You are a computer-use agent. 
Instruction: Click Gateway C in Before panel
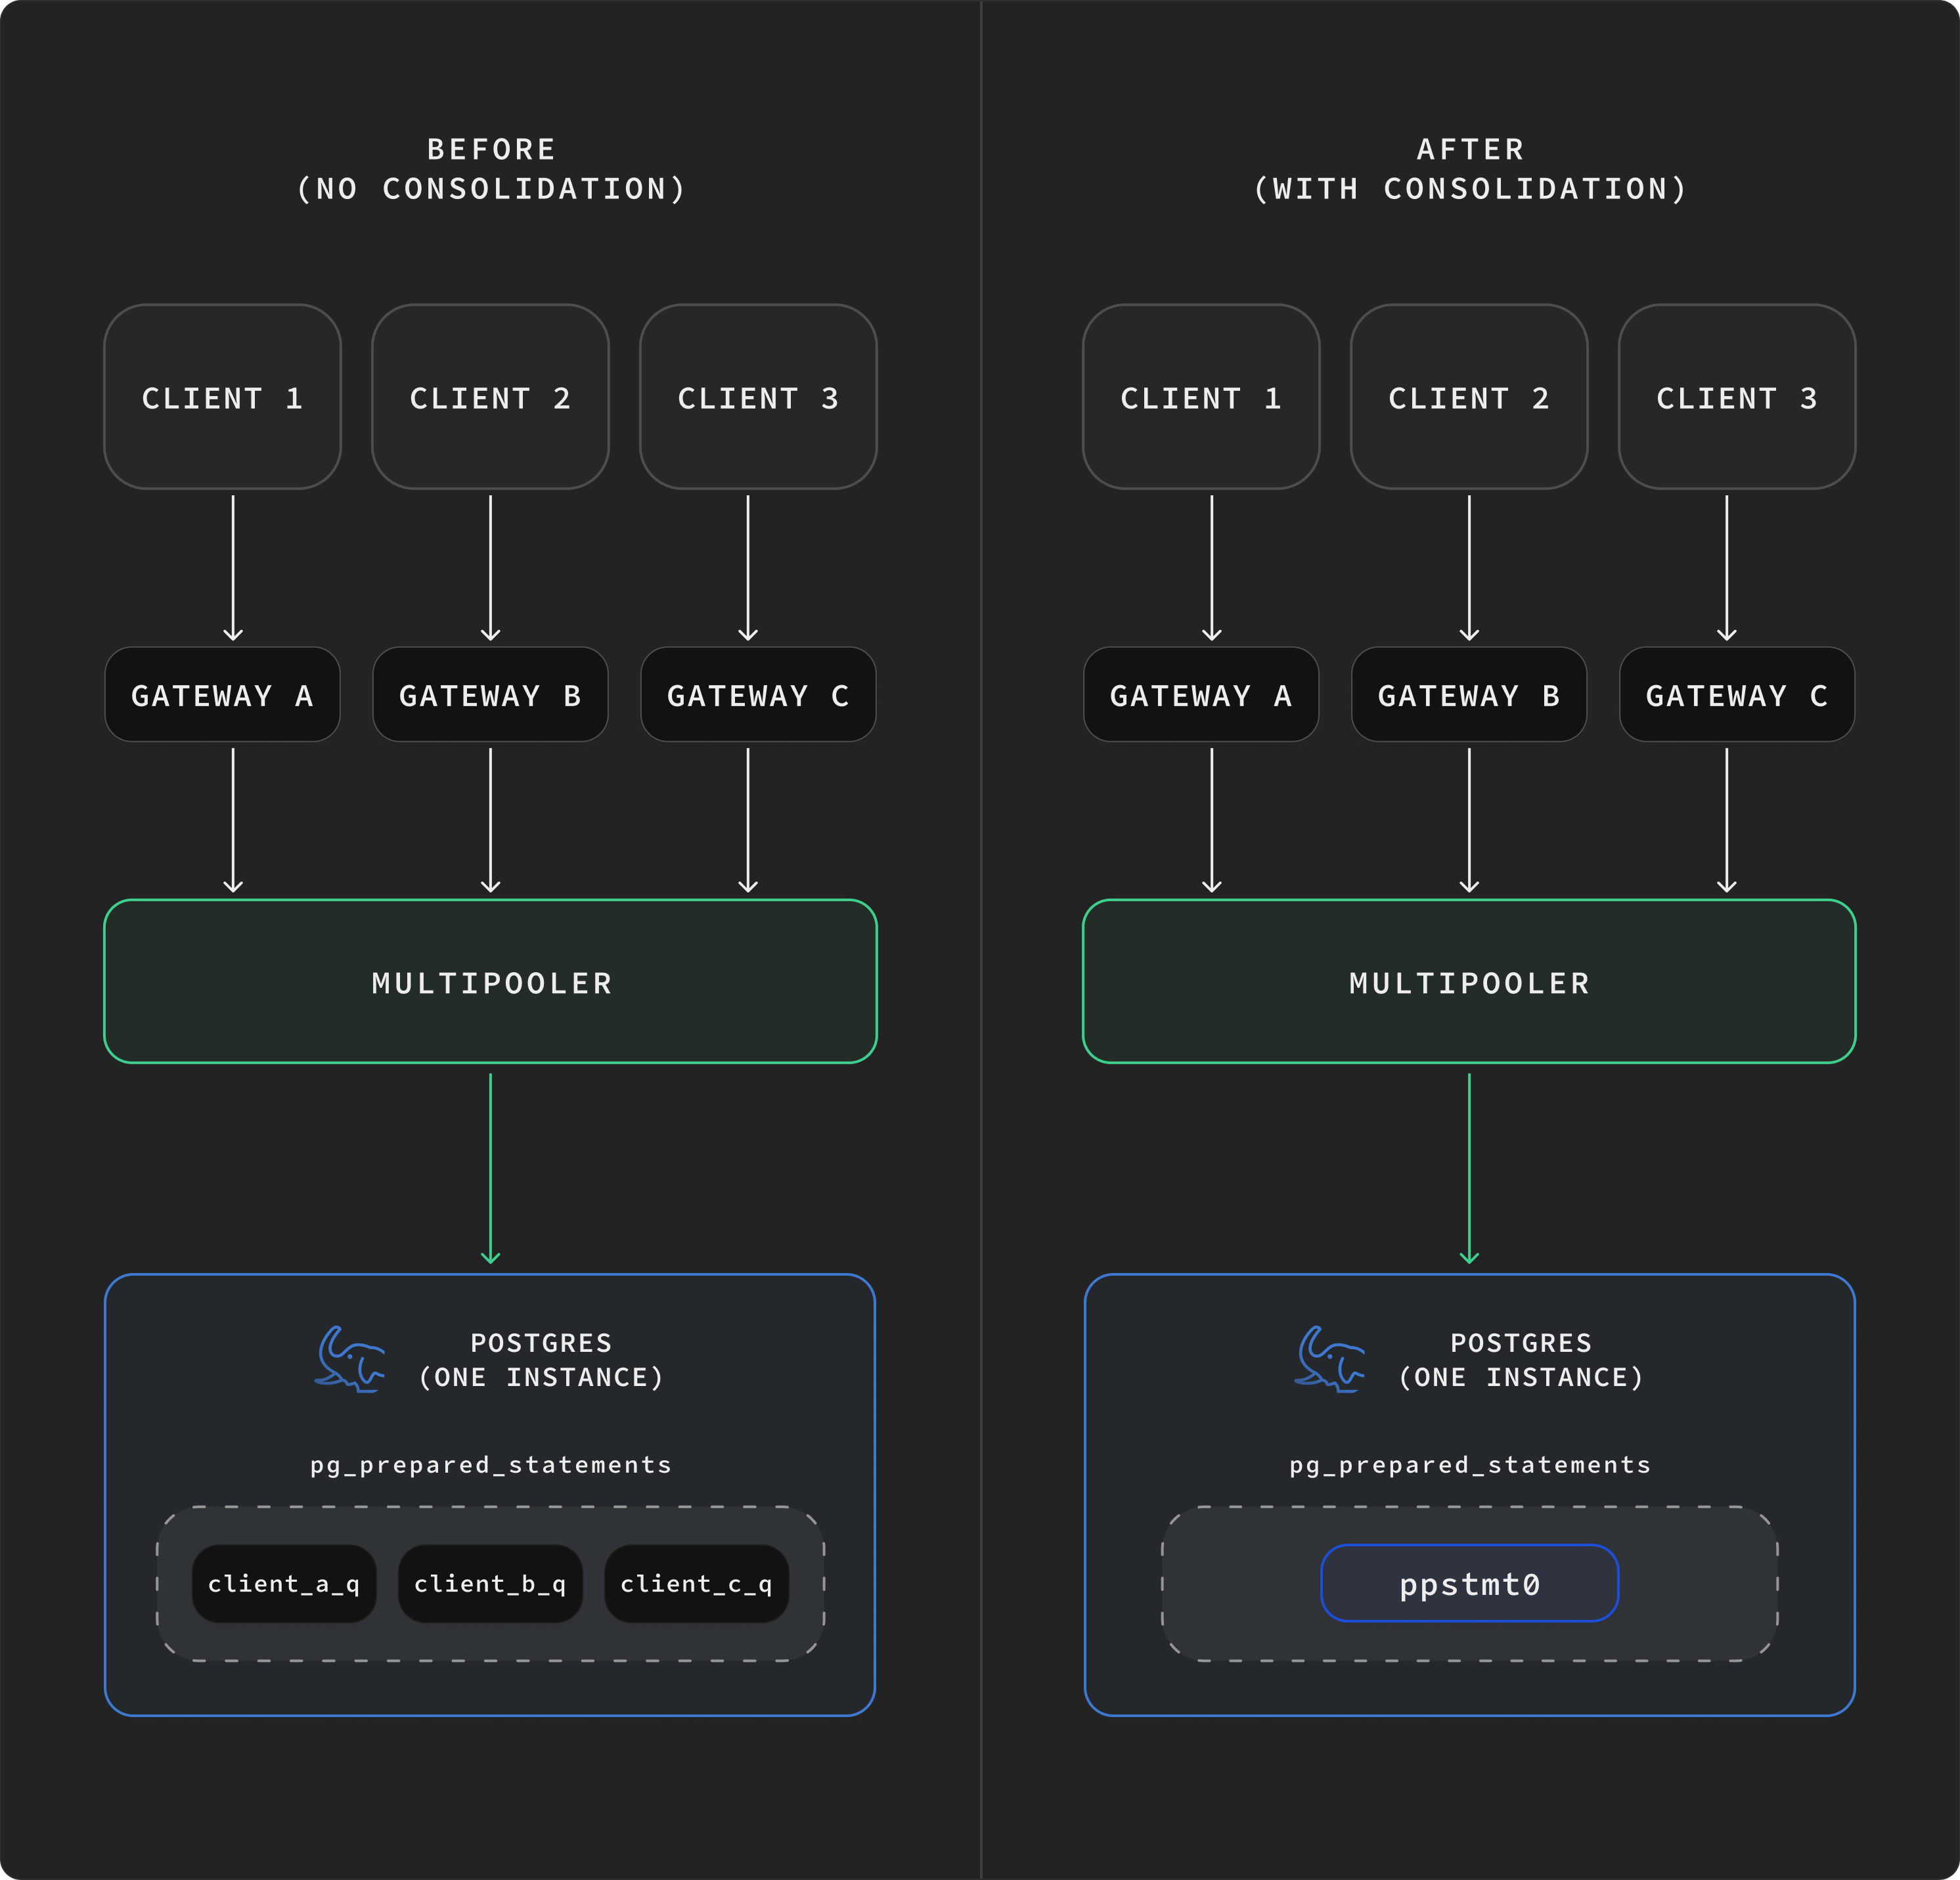(x=758, y=695)
